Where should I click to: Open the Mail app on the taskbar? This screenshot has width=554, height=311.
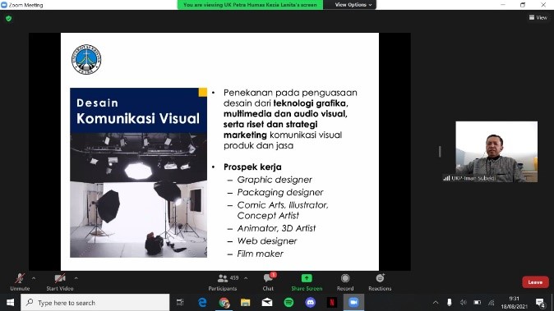click(267, 303)
